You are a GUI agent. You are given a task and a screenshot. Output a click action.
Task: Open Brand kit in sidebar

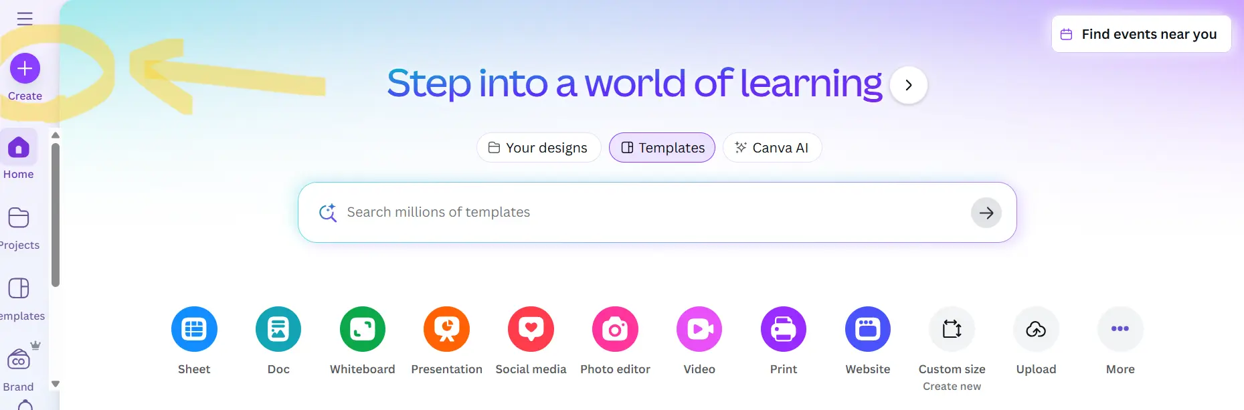(x=19, y=361)
